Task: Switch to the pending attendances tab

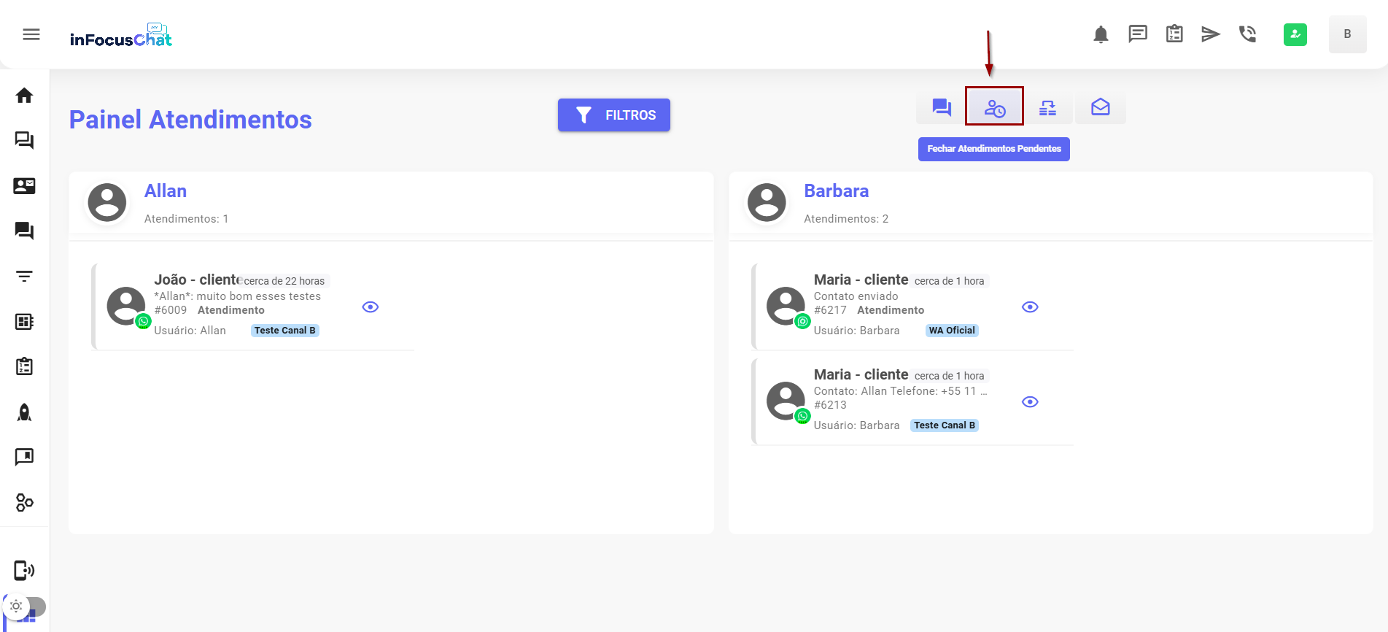Action: 994,108
